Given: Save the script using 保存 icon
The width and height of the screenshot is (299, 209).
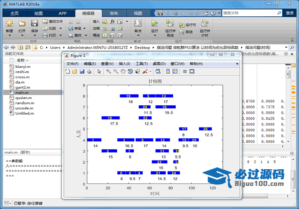Looking at the screenshot, I should (x=34, y=23).
